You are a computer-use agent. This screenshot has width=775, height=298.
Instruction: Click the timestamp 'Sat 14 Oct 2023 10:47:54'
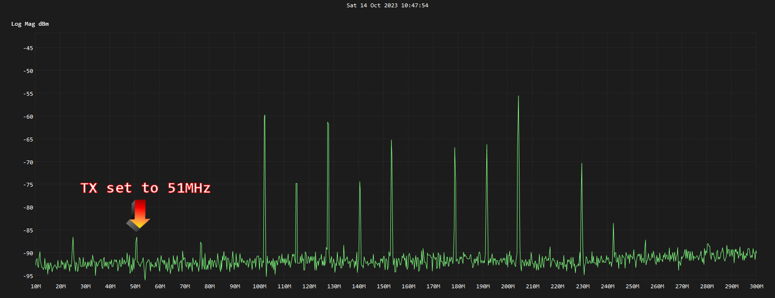click(387, 5)
